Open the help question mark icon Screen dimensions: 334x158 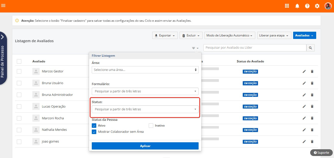[307, 6]
